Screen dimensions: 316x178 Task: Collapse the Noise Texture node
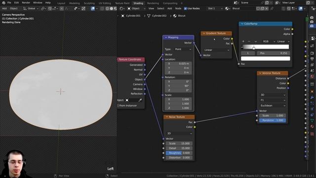[167, 117]
